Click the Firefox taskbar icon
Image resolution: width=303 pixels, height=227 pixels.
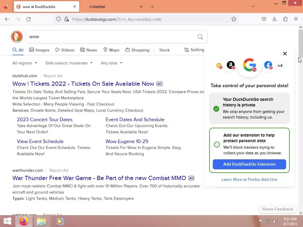click(x=24, y=221)
